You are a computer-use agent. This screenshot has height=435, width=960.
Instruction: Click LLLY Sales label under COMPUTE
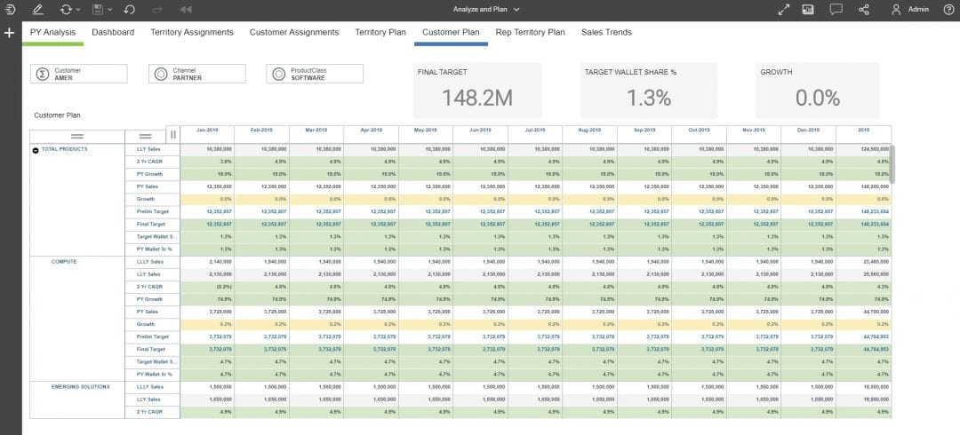150,262
